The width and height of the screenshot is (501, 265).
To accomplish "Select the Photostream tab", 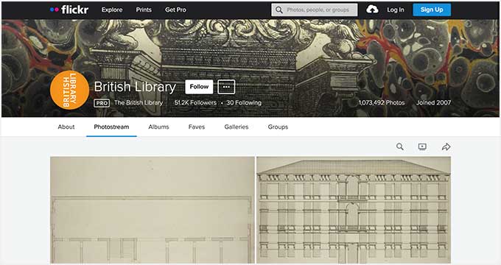I will coord(111,127).
